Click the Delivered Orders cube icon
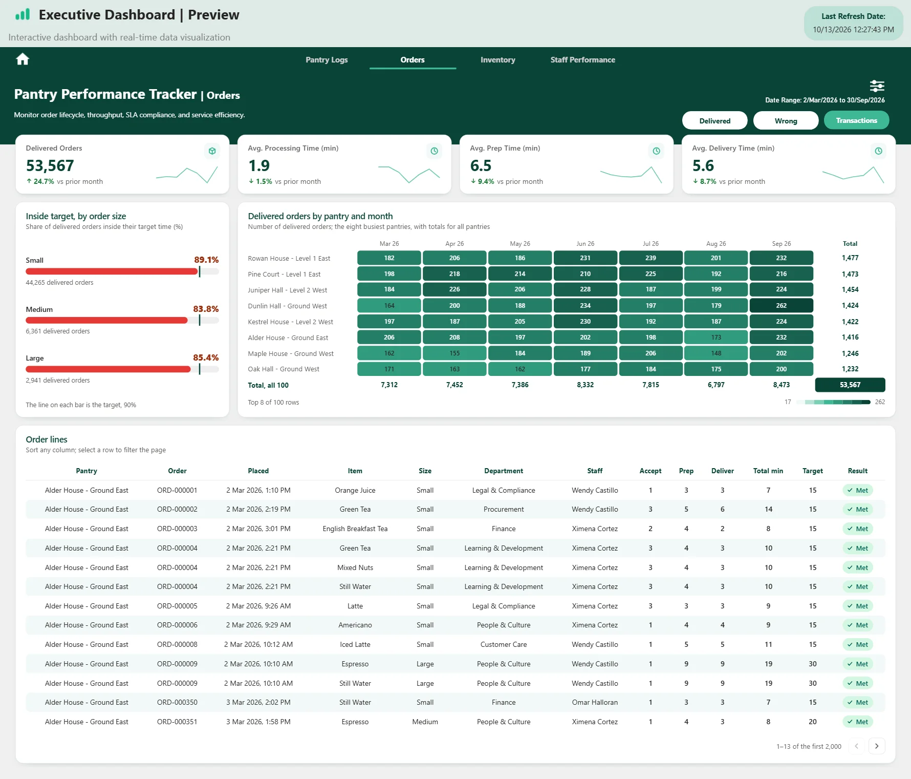The height and width of the screenshot is (779, 911). point(212,151)
